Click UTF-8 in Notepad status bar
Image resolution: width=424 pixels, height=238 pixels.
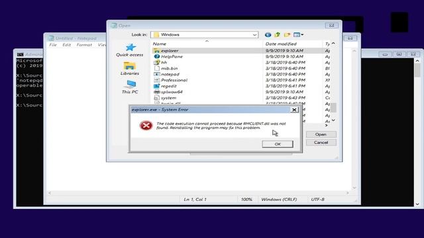click(317, 200)
